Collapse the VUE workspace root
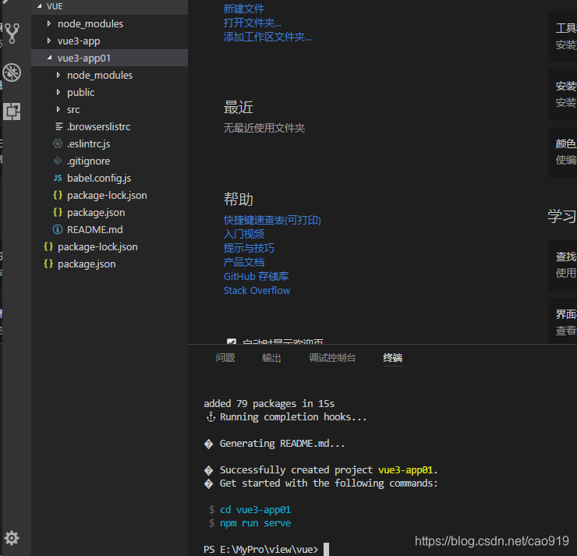The image size is (577, 556). pos(39,6)
